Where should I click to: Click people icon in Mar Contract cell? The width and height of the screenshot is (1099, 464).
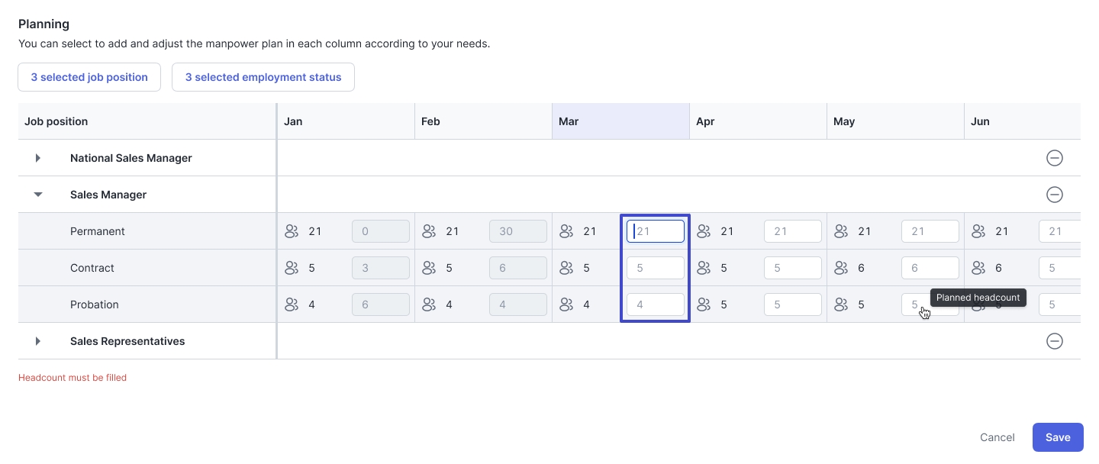pyautogui.click(x=566, y=268)
